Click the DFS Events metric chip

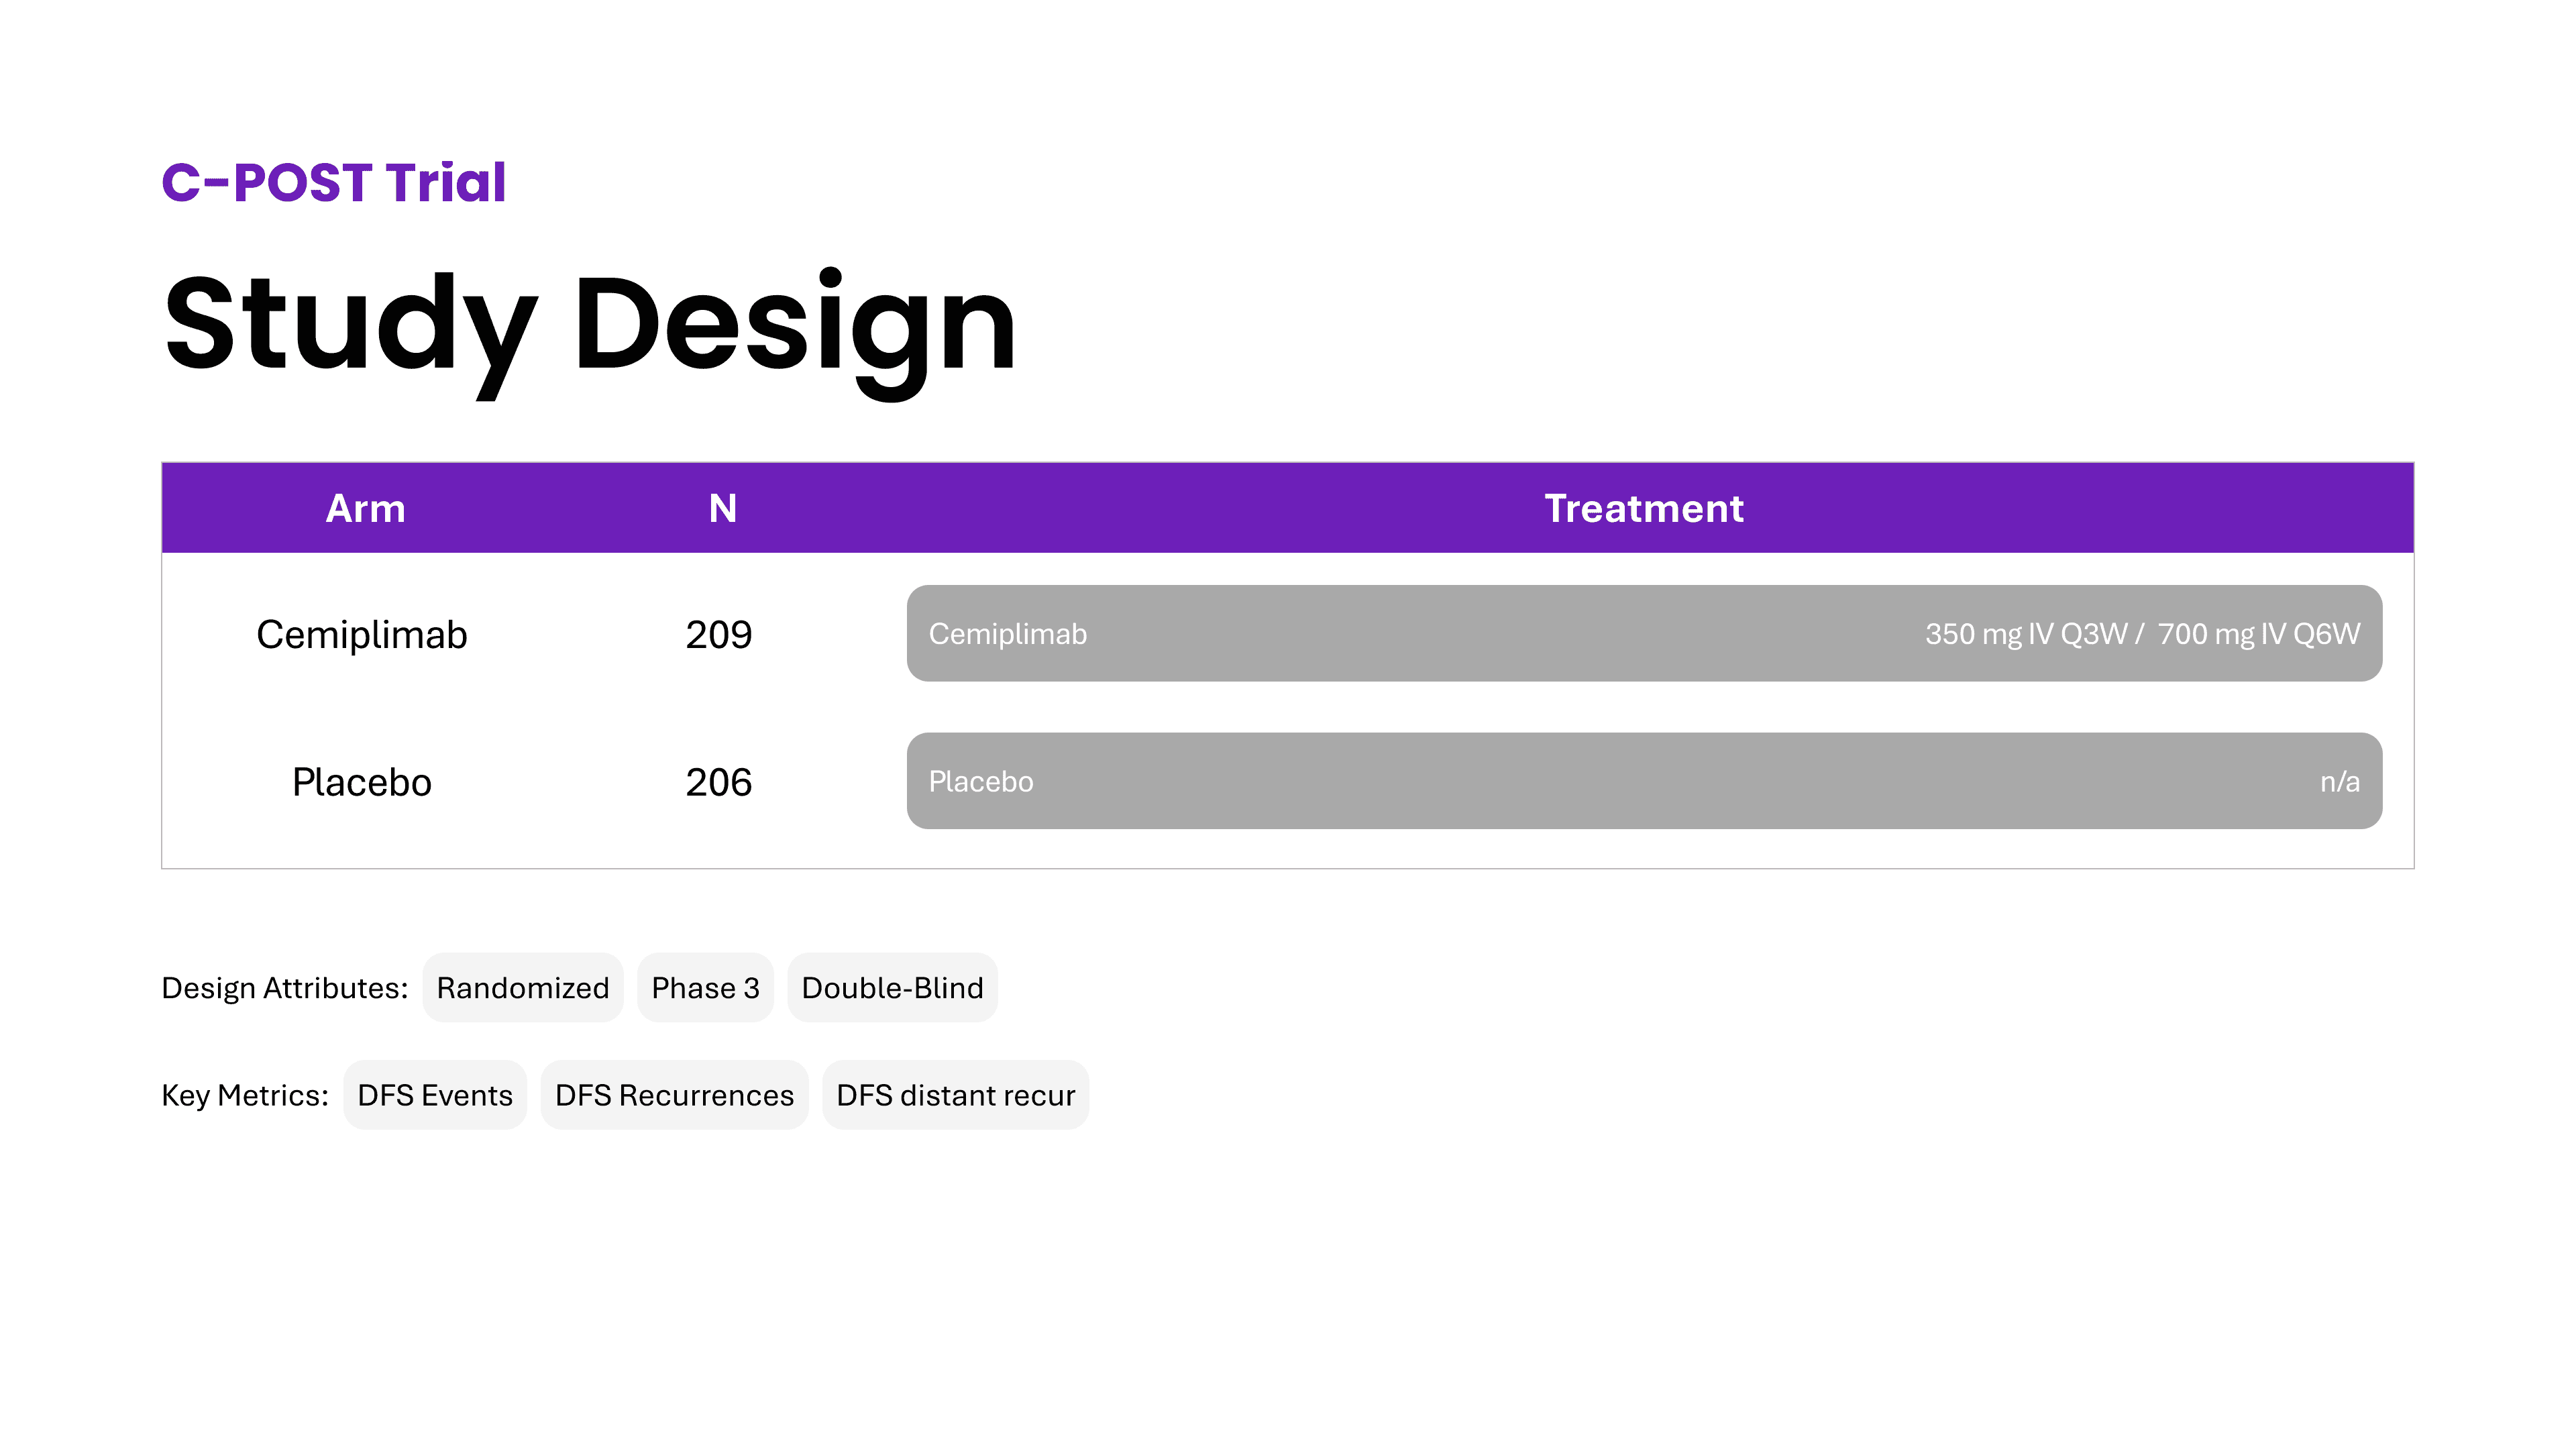434,1094
